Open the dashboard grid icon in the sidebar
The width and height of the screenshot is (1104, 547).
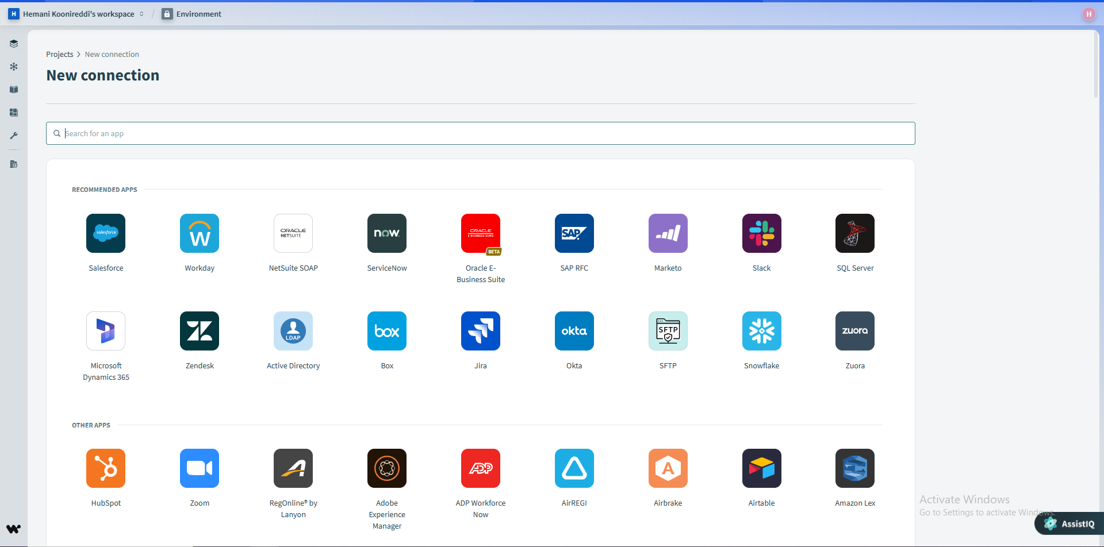click(x=14, y=113)
